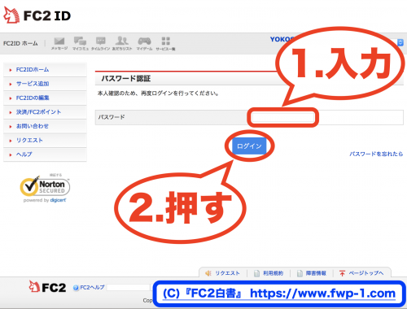This screenshot has height=309, width=407.
Task: Select サービス追加 in the sidebar
Action: click(x=33, y=84)
